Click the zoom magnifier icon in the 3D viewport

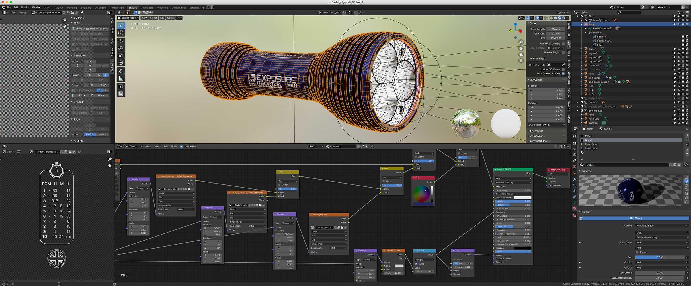point(521,42)
